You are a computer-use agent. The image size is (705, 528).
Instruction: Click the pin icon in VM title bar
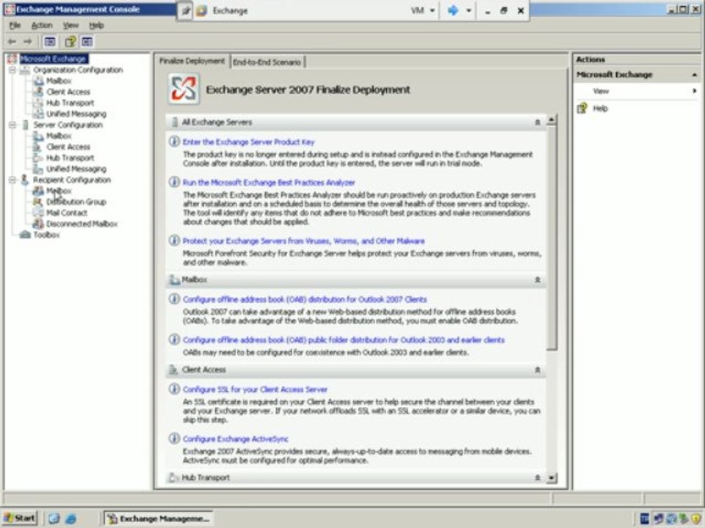pyautogui.click(x=185, y=11)
